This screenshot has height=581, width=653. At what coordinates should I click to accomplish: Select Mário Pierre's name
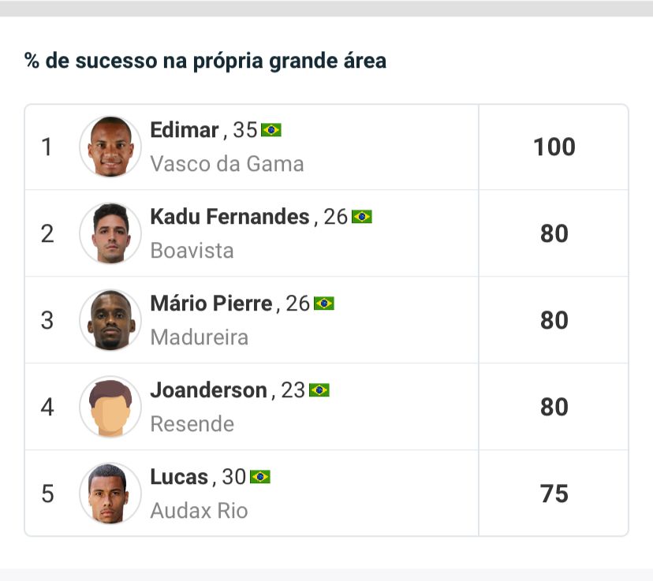coord(211,304)
